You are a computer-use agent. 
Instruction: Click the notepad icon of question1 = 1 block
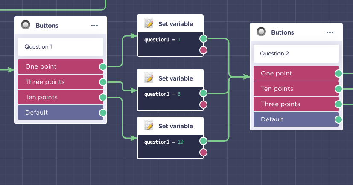pos(149,23)
